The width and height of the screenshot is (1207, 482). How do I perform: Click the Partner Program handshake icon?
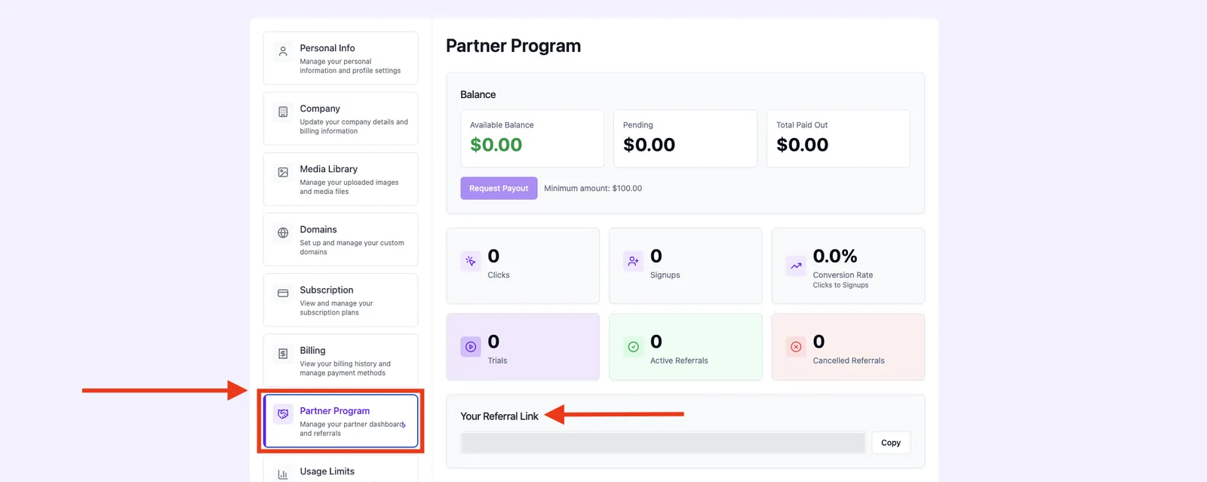tap(283, 413)
